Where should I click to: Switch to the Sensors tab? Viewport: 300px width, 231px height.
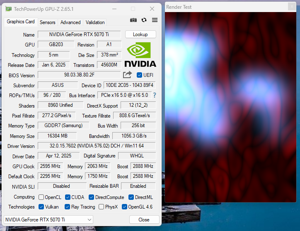click(48, 22)
